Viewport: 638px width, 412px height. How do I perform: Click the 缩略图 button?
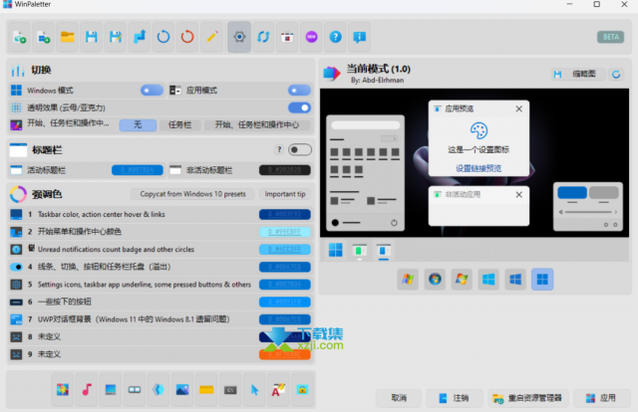pyautogui.click(x=578, y=74)
